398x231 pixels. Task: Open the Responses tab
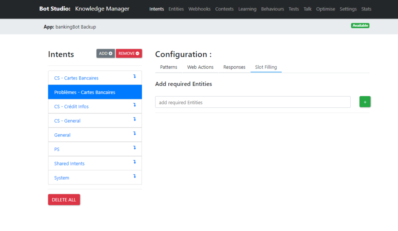pos(234,67)
